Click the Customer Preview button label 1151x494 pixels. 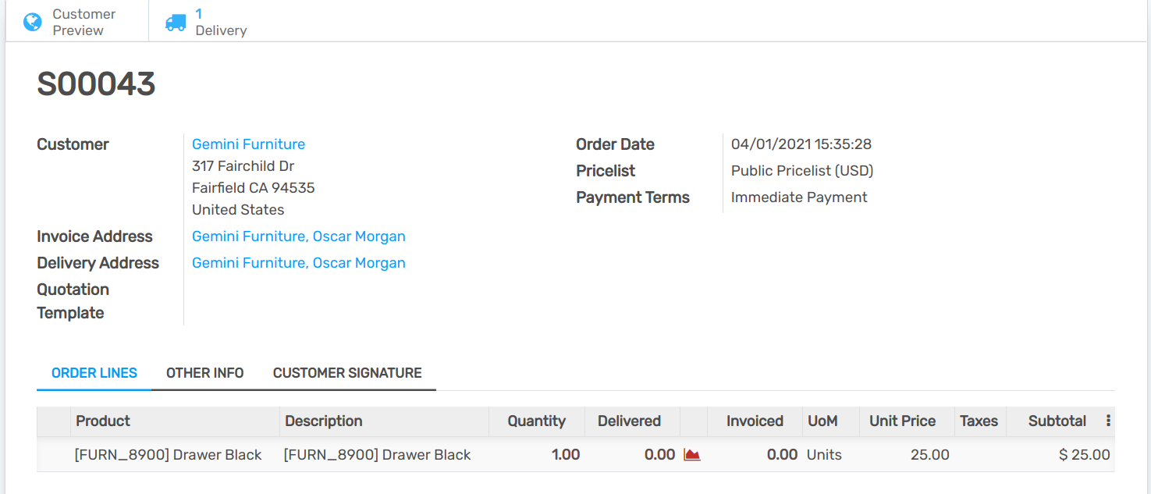click(83, 22)
